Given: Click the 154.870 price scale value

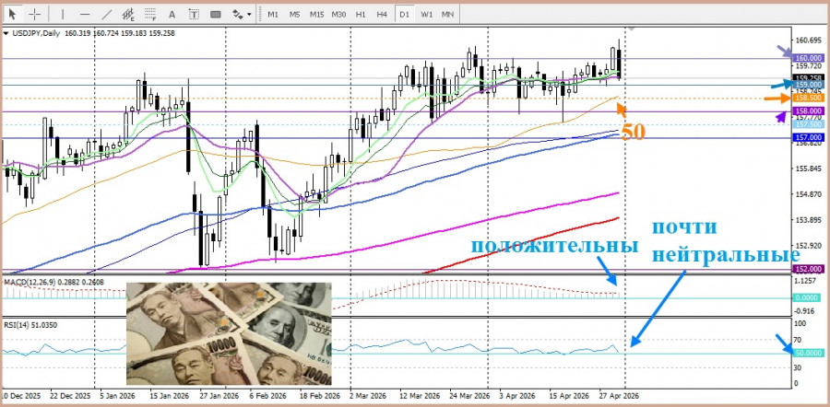Looking at the screenshot, I should 808,195.
